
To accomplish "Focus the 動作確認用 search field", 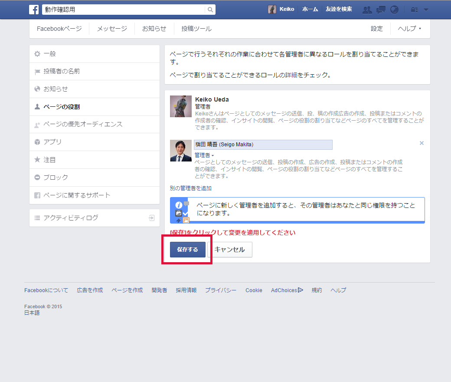I will click(x=124, y=10).
